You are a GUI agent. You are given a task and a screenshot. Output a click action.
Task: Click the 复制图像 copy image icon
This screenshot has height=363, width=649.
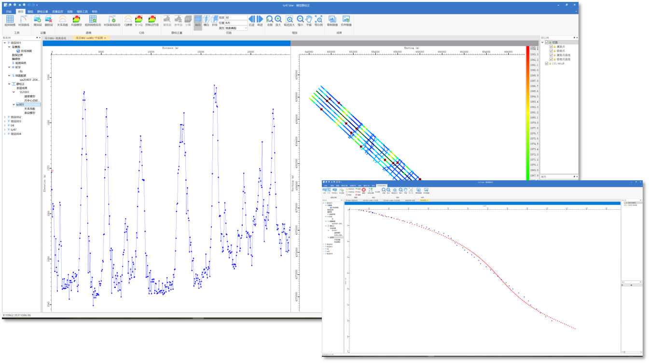click(332, 19)
